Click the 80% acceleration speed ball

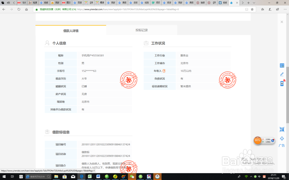pos(258,141)
